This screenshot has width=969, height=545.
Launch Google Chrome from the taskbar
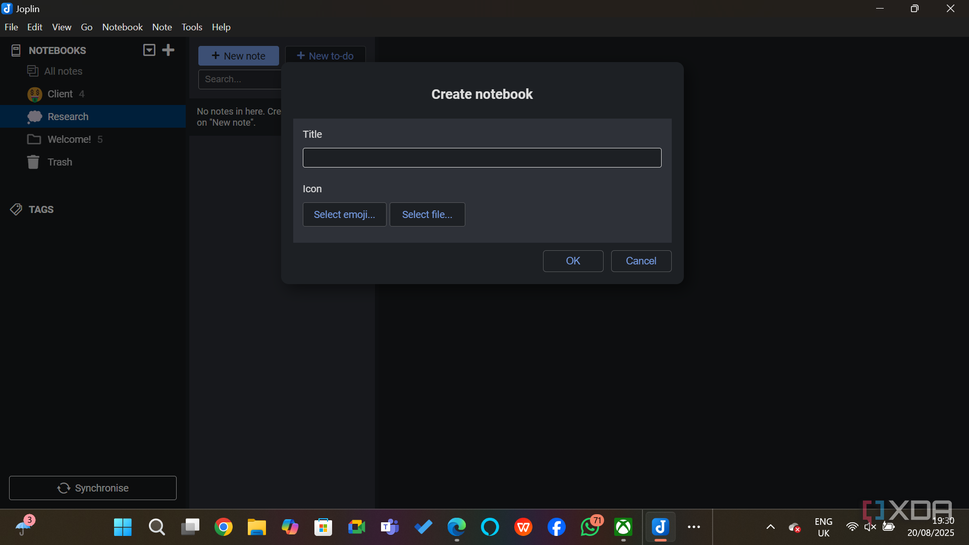point(224,527)
